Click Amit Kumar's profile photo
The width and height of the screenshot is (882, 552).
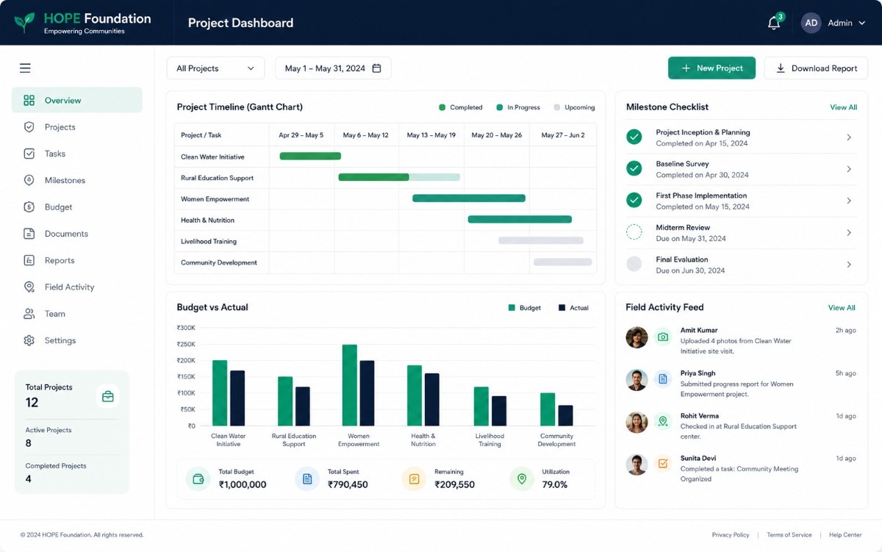coord(637,337)
